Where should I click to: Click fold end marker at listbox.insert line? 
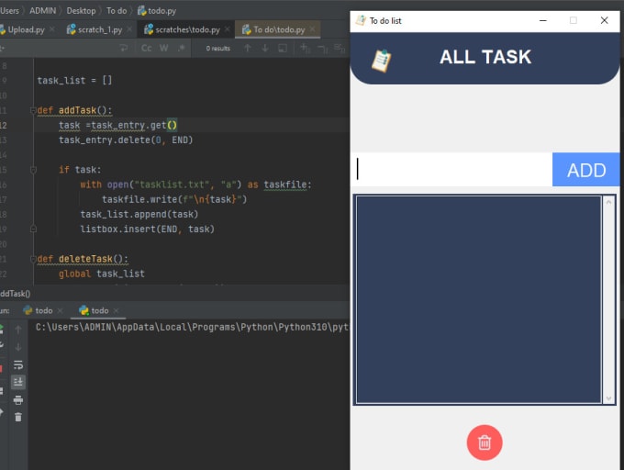coord(33,229)
